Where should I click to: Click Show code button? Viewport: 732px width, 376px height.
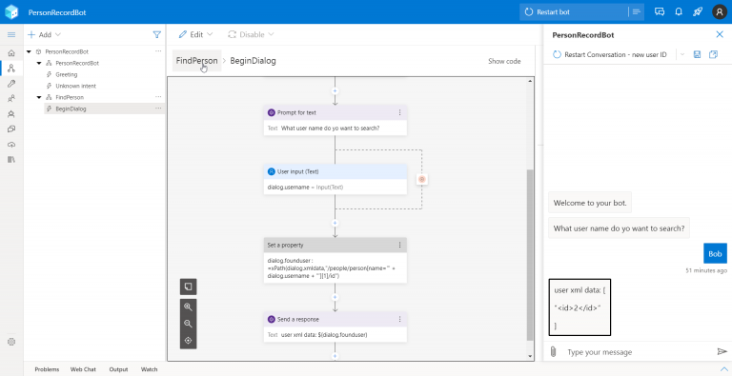504,61
